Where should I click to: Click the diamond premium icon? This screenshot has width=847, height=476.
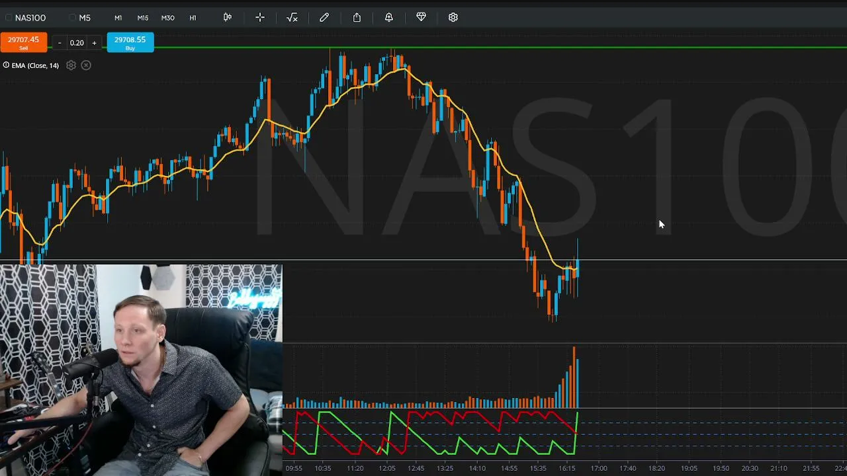[x=421, y=17]
